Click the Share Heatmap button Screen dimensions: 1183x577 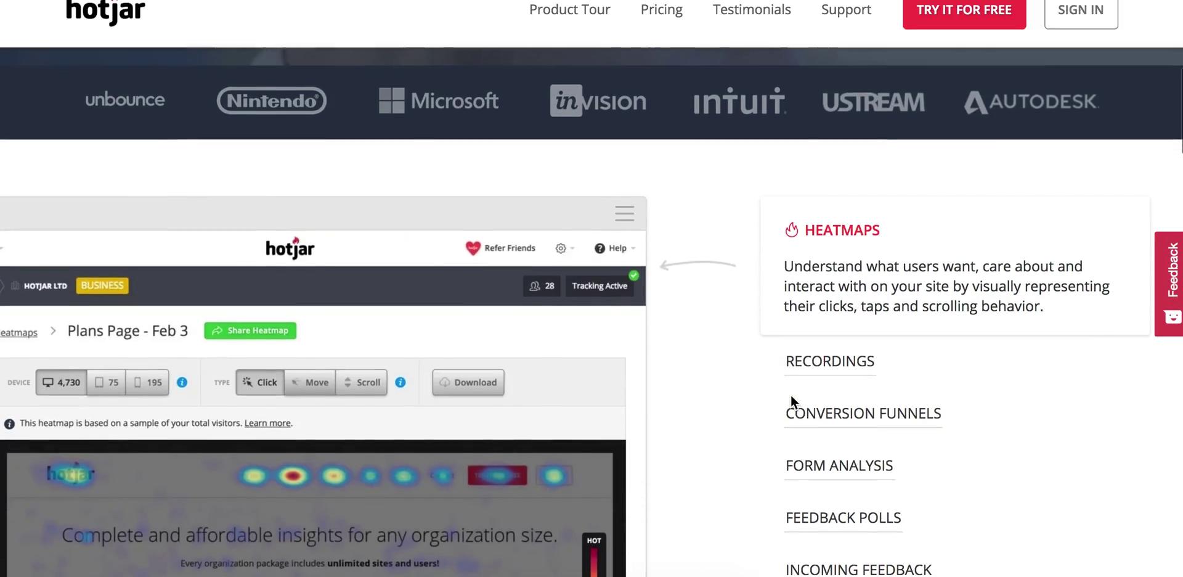[250, 331]
